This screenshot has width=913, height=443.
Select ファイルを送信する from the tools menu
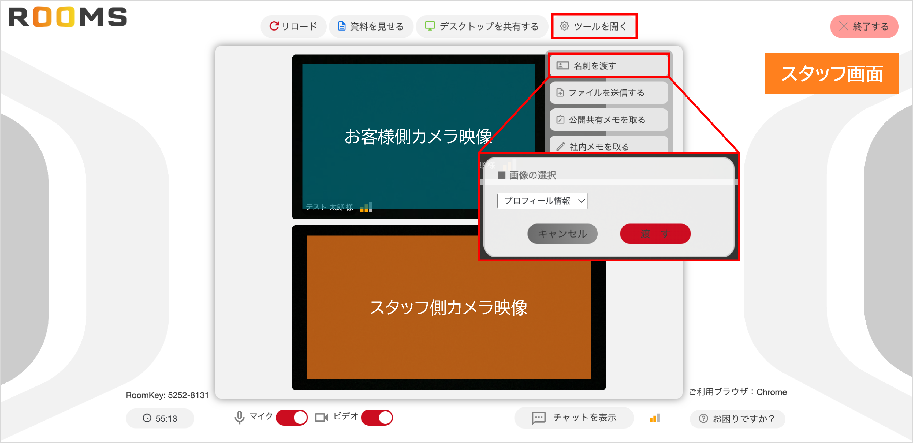[x=608, y=93]
